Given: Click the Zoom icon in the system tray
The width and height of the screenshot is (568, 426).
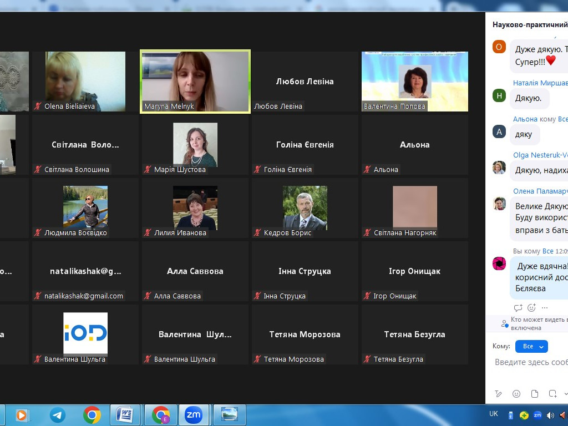Looking at the screenshot, I should click(537, 415).
